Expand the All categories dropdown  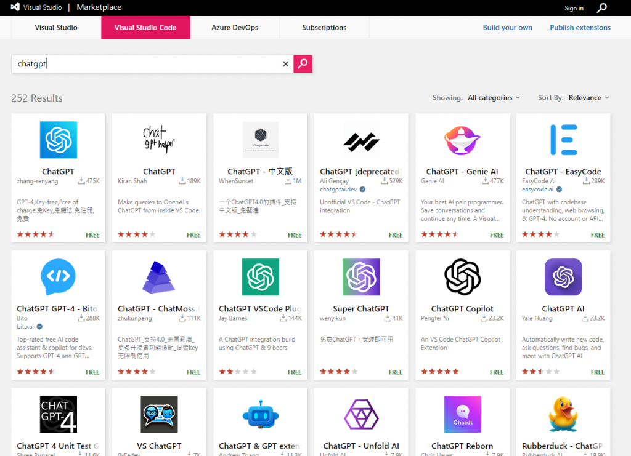click(x=494, y=98)
